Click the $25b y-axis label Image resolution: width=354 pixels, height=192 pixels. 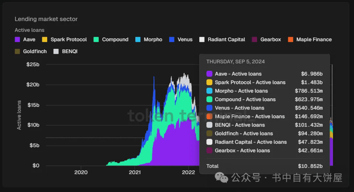pos(33,65)
